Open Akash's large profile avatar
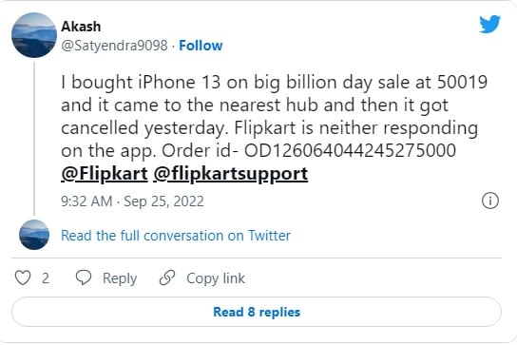Viewport: 517px width, 345px height. (34, 35)
